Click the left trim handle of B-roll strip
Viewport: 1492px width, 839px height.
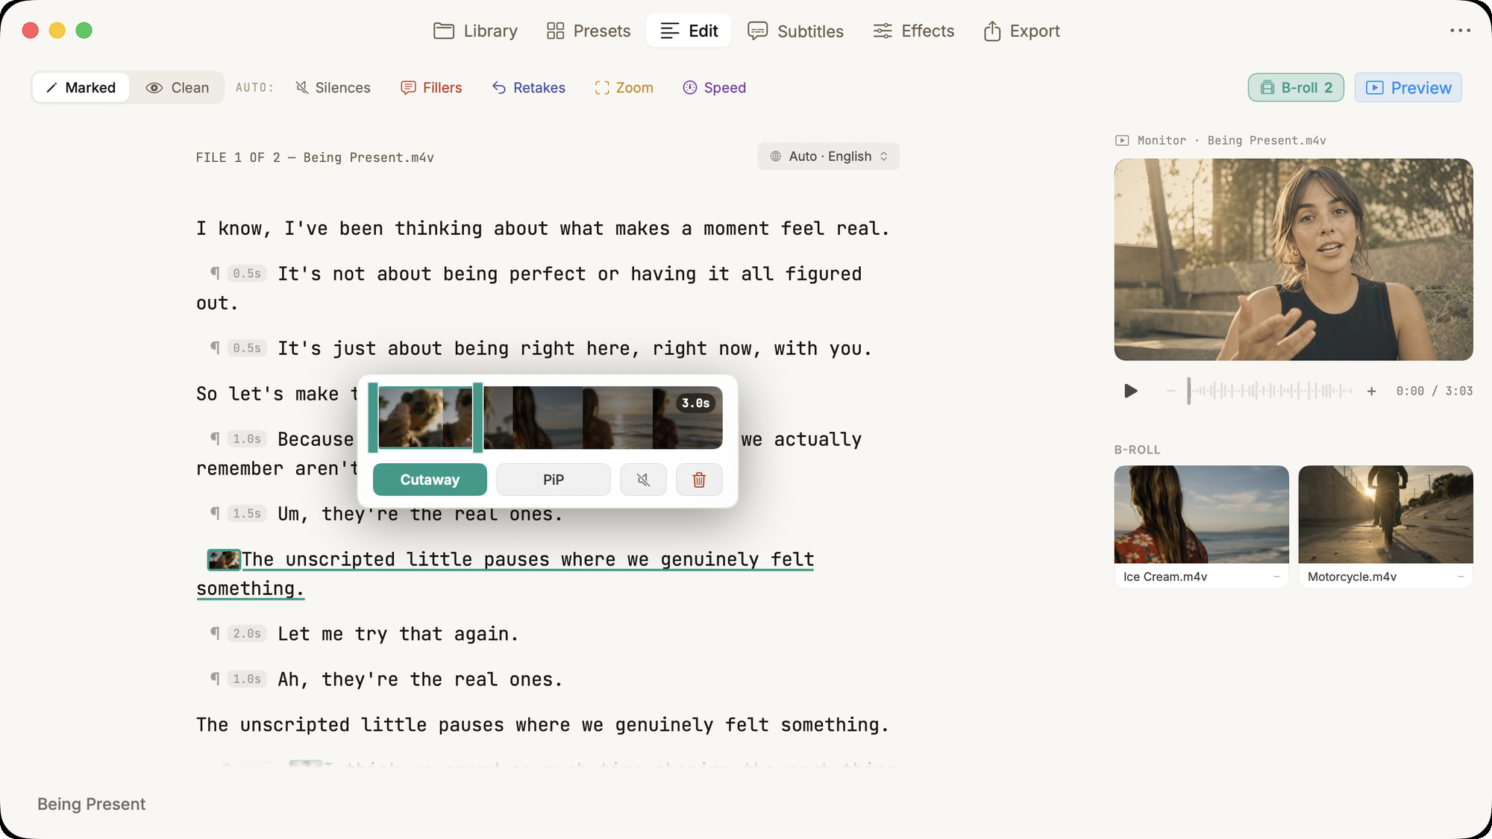pyautogui.click(x=373, y=418)
